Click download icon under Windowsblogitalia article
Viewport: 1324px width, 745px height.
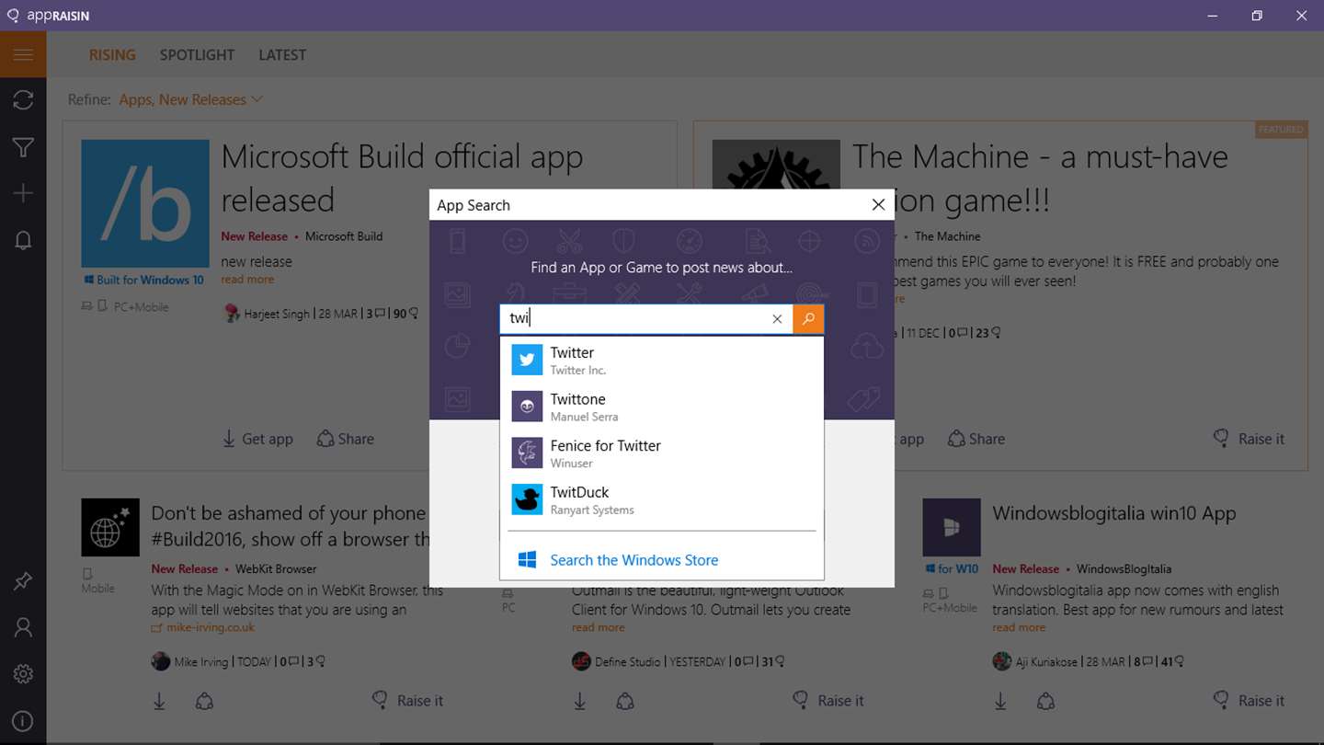(x=1000, y=701)
